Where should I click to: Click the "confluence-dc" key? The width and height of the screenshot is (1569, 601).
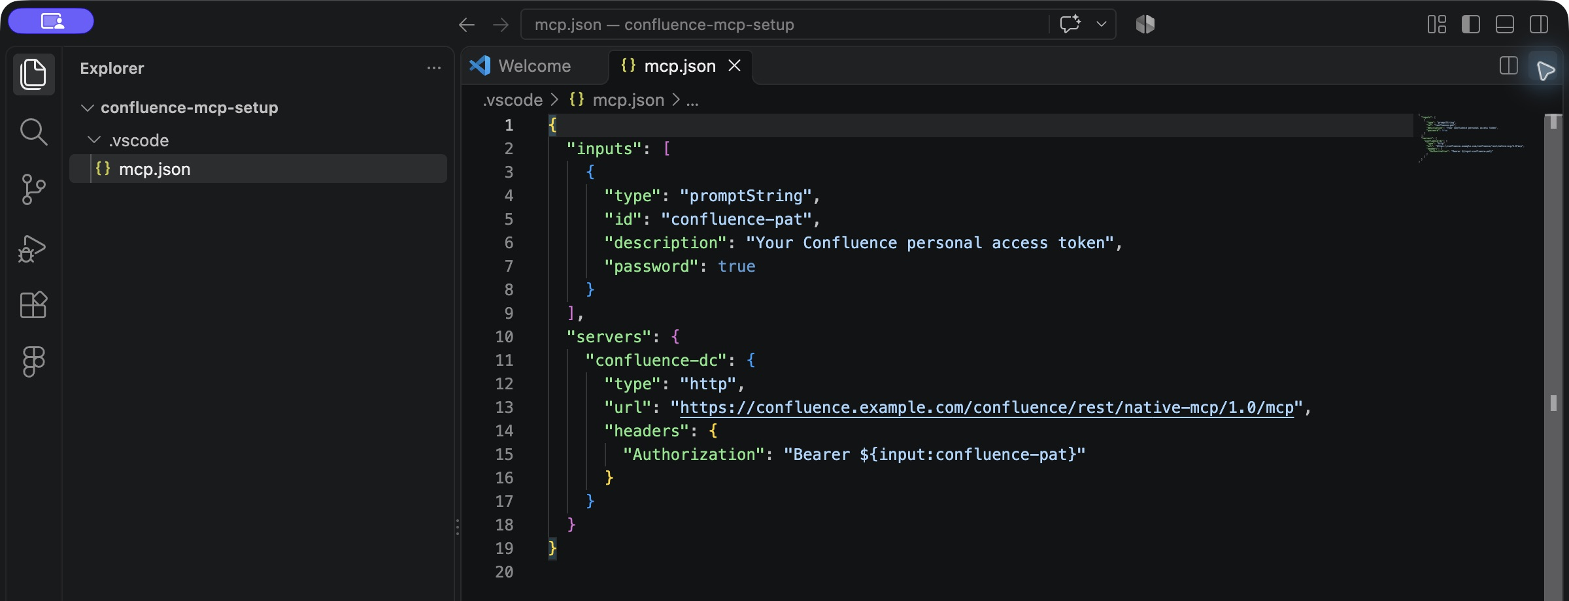click(x=656, y=360)
